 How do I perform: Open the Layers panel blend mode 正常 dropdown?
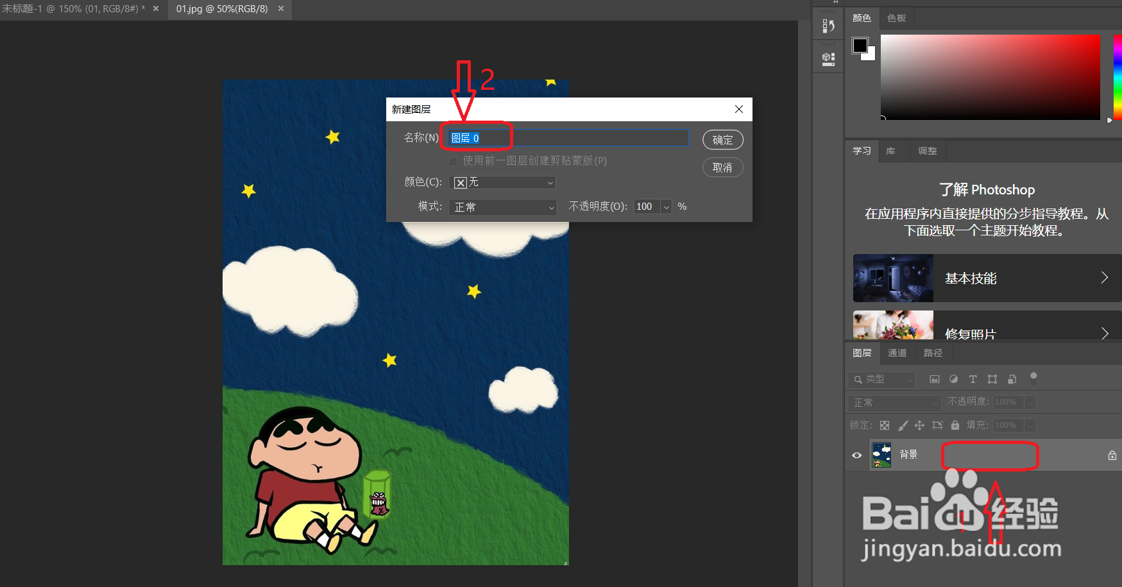(894, 403)
